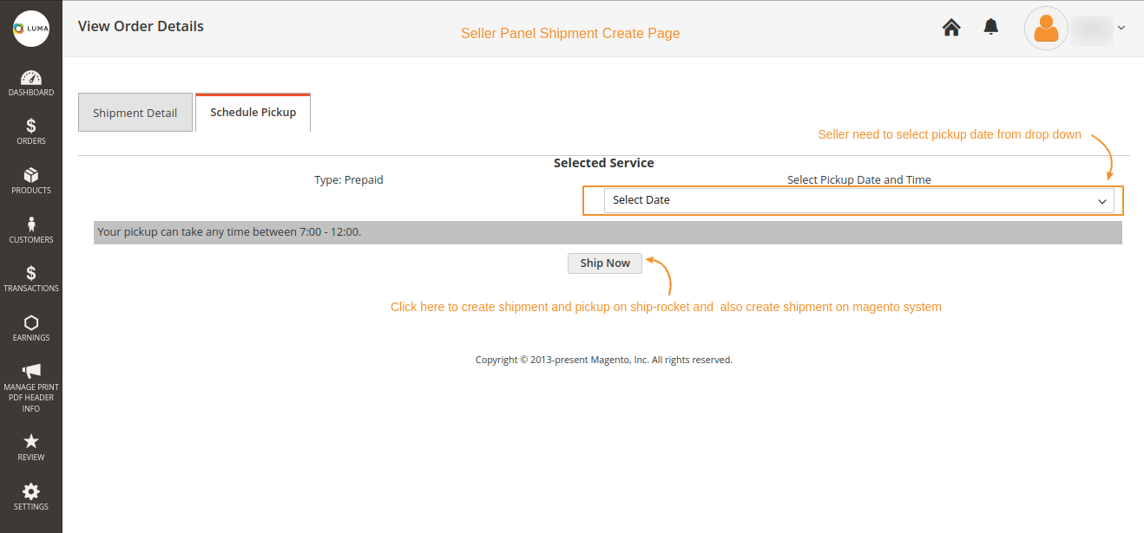Viewport: 1144px width, 533px height.
Task: Click the Magento copyright link
Action: tap(604, 359)
